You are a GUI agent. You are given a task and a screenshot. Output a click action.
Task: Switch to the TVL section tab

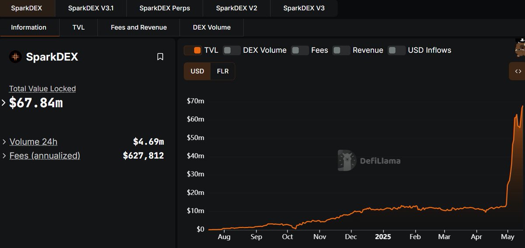[x=79, y=28]
